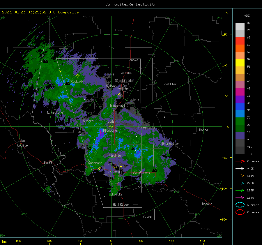
Task: Click the Didsbury label
Action: 110,131
